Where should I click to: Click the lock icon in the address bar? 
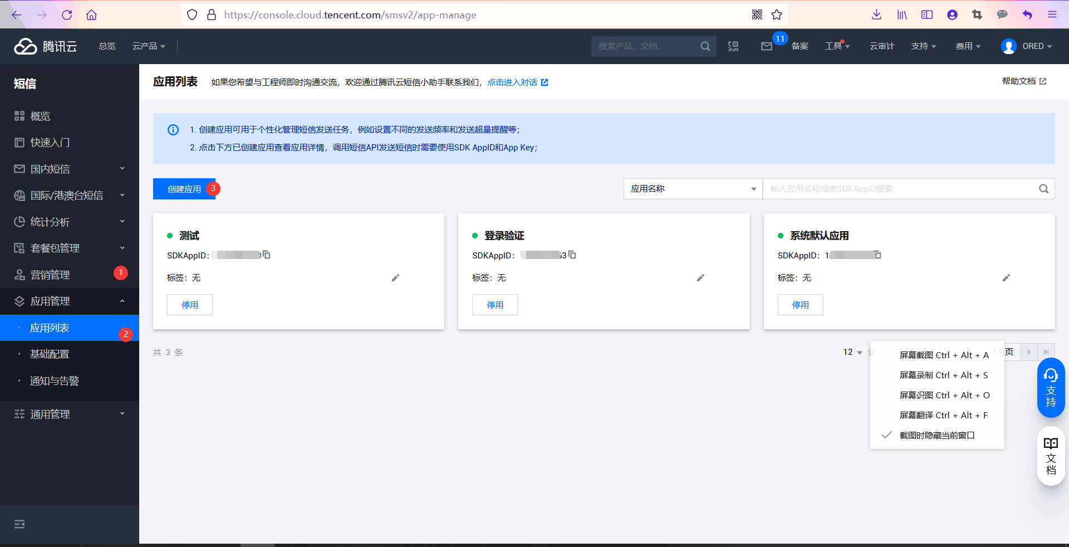point(212,15)
